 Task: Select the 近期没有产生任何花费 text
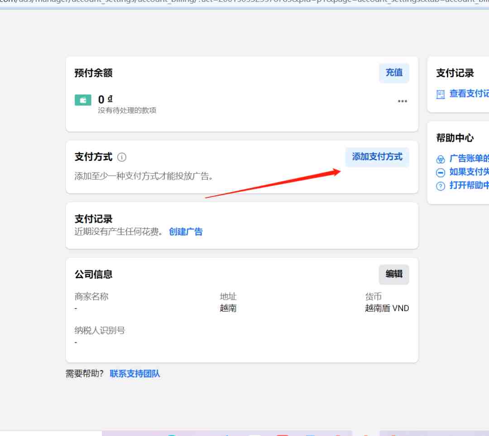(119, 232)
